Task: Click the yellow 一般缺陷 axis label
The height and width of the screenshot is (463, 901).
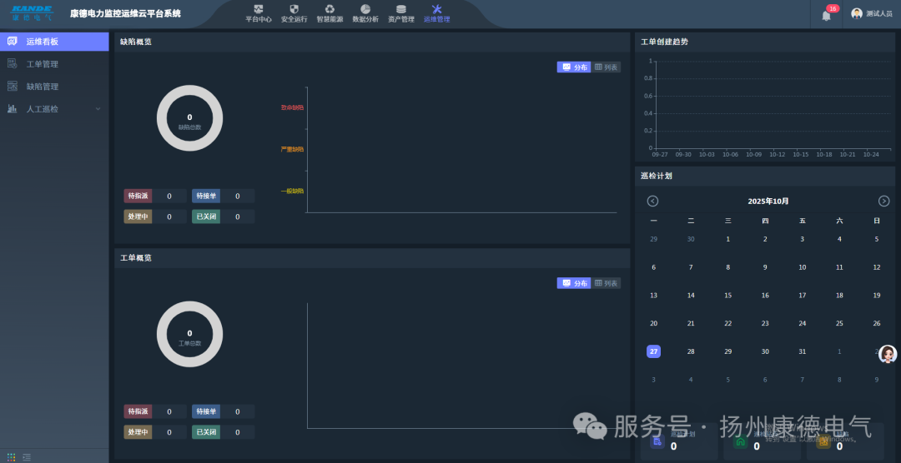Action: [292, 191]
